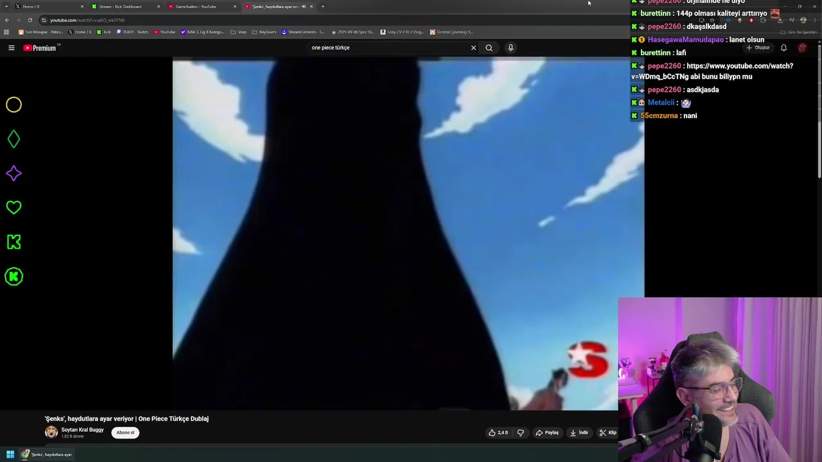The image size is (822, 462).
Task: Click username burettinn next to 'lafı'
Action: click(x=655, y=53)
